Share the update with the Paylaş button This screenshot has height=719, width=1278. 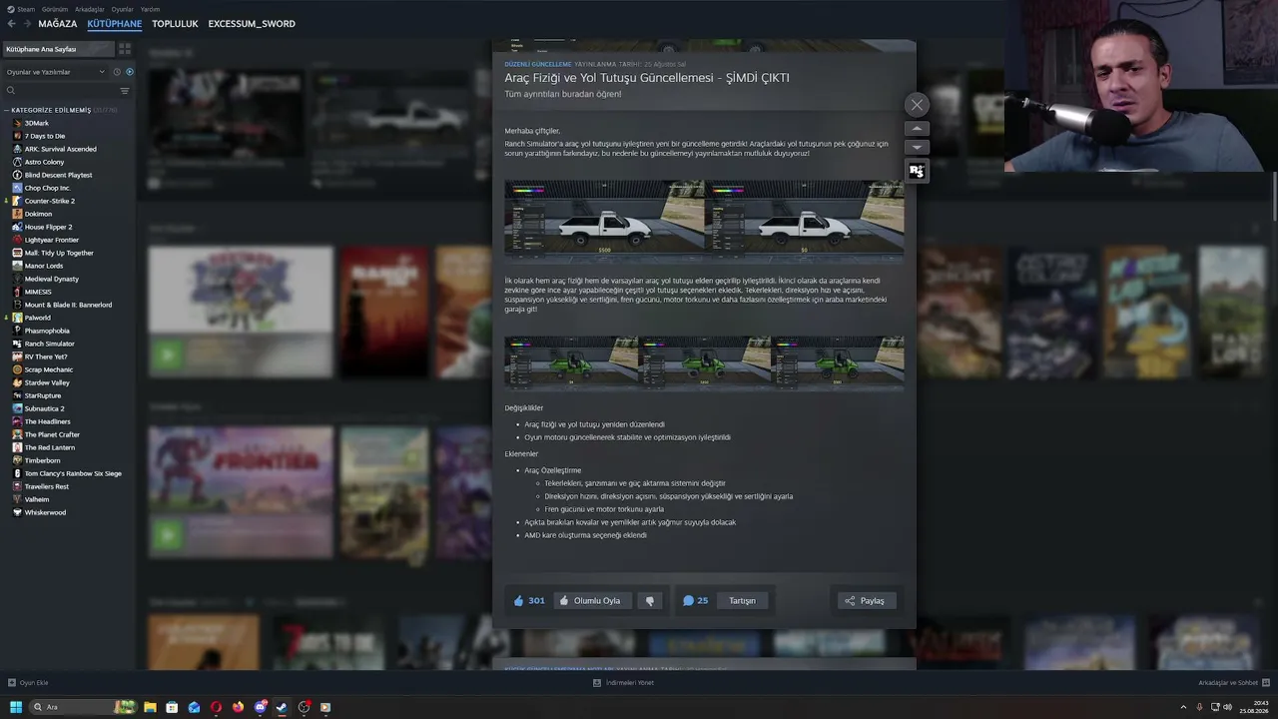pyautogui.click(x=867, y=600)
